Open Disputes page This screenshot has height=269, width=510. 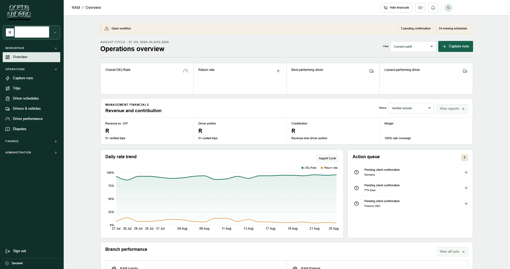point(31,129)
